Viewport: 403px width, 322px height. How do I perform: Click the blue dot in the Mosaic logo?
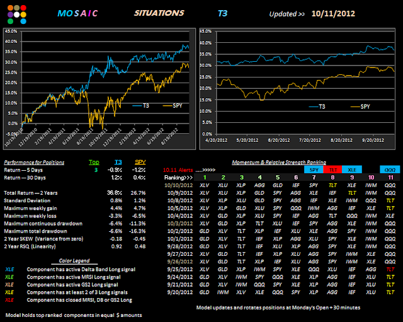click(x=23, y=21)
